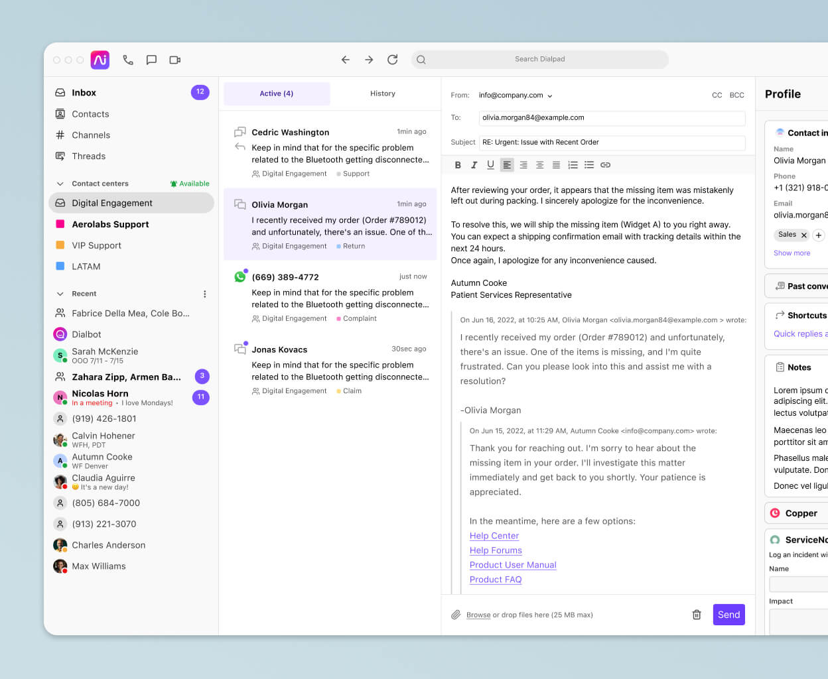This screenshot has width=828, height=679.
Task: Send the reply to Olivia Morgan
Action: pyautogui.click(x=728, y=615)
